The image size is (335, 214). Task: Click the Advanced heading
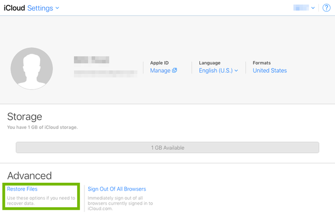(x=30, y=176)
